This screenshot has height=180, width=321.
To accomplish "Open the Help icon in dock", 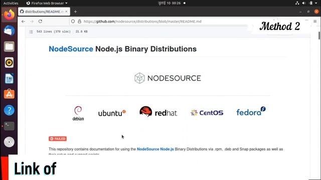I will [x=9, y=110].
